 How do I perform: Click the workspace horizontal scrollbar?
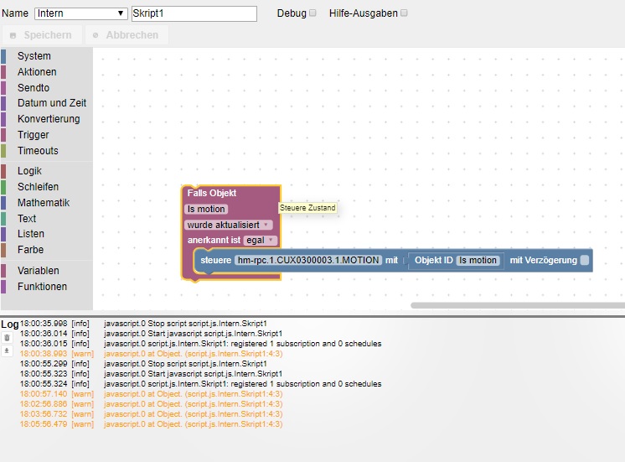[x=518, y=305]
